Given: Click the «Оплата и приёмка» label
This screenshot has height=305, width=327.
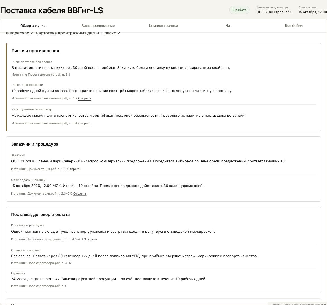Looking at the screenshot, I should click(25, 250).
